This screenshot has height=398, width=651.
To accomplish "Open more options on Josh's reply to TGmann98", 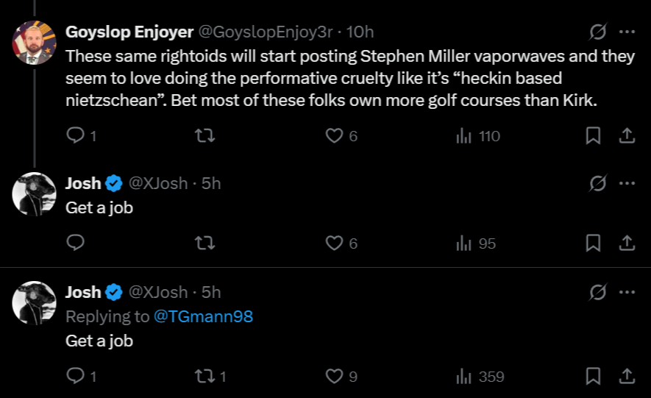I will click(x=626, y=293).
